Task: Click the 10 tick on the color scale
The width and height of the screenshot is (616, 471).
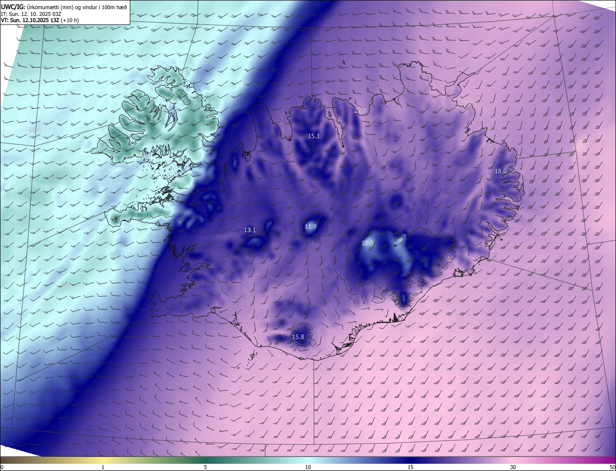Action: (308, 467)
